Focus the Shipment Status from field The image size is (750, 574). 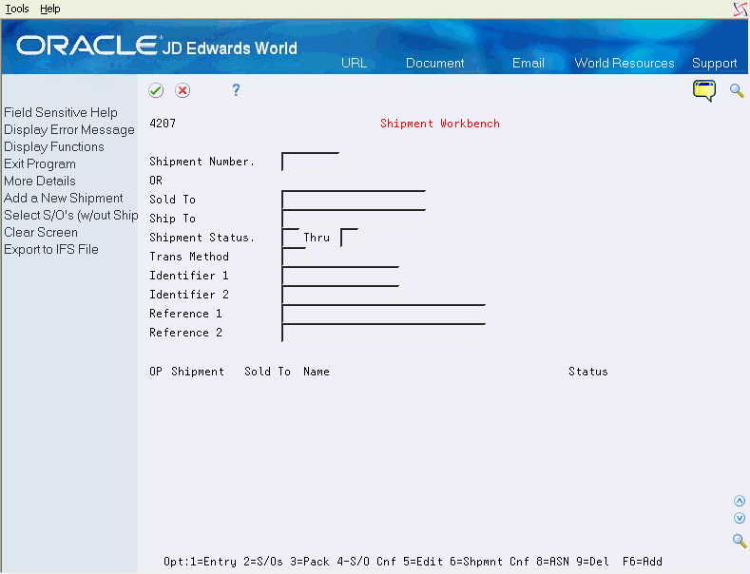pyautogui.click(x=290, y=238)
